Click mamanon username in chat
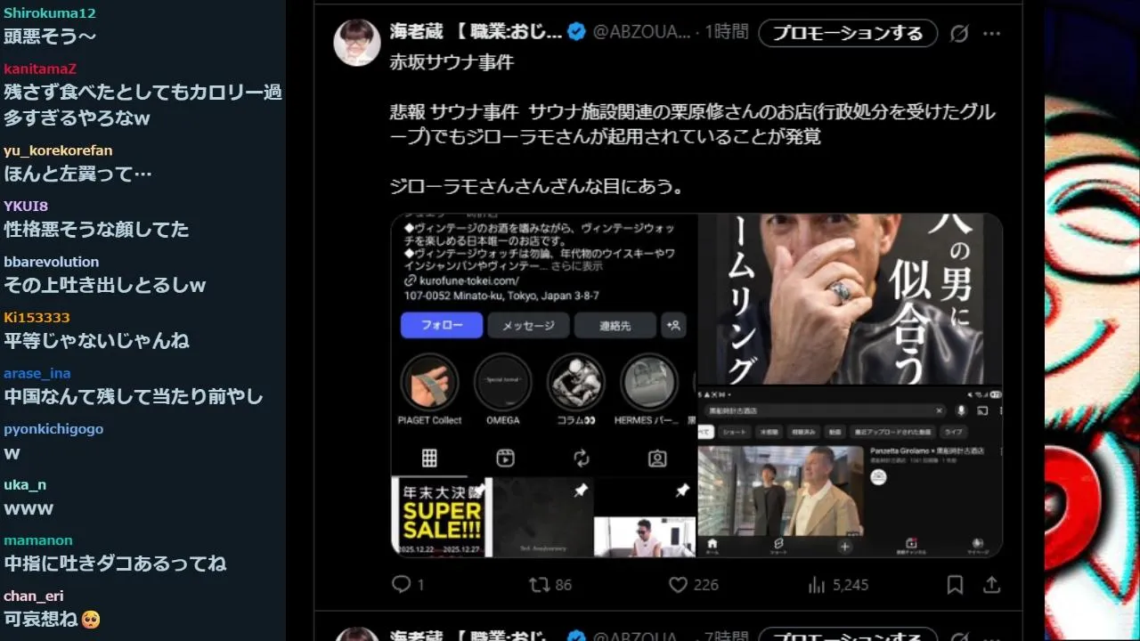 pos(38,540)
